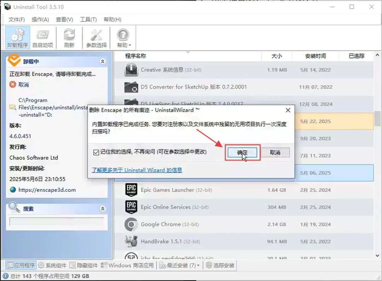Click the 5月 06, 2025 date cell

click(315, 173)
